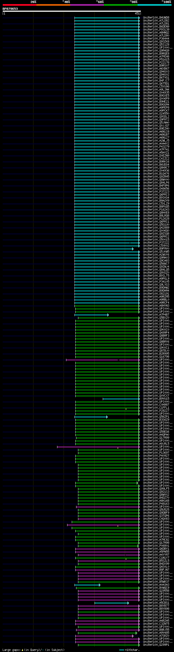
Task: Click the UniRef100_P37223 label
Action: pyautogui.click(x=156, y=192)
